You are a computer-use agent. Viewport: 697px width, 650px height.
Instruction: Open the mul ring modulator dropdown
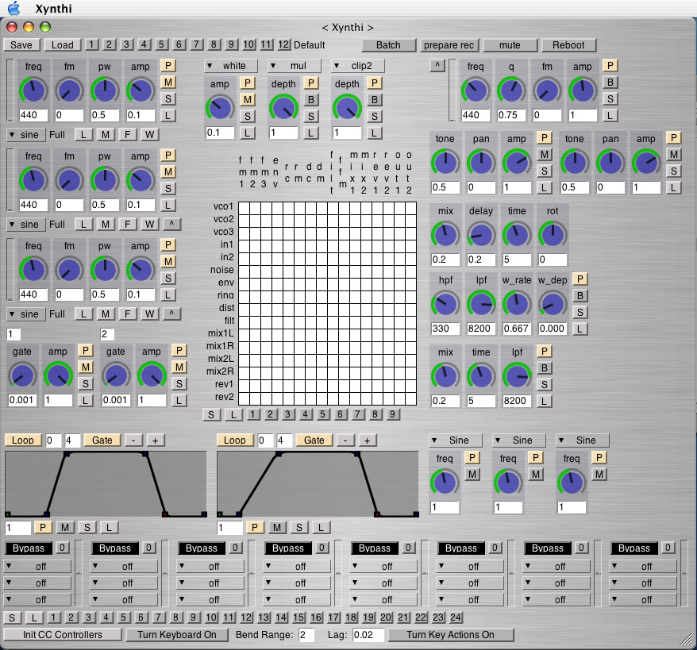pyautogui.click(x=295, y=66)
